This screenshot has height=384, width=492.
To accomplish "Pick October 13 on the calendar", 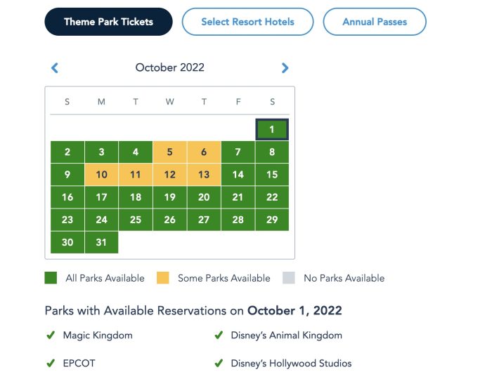I will (204, 175).
